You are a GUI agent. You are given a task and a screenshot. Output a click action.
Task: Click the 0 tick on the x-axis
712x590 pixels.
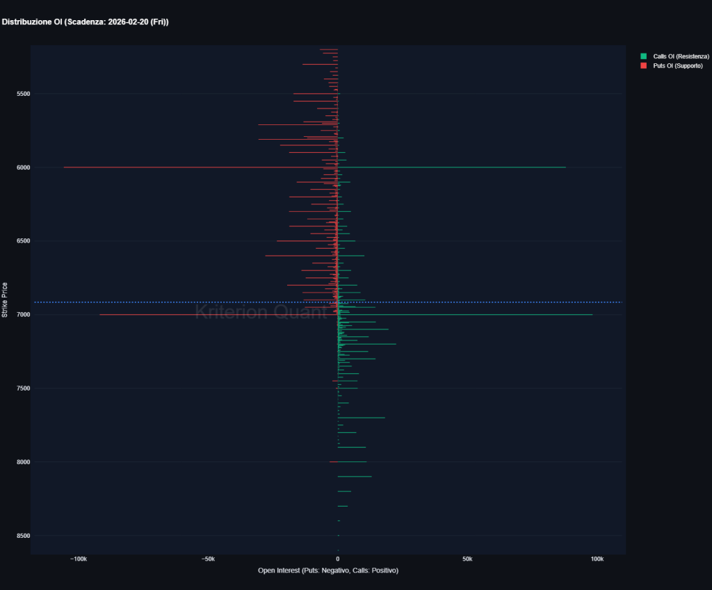point(338,558)
